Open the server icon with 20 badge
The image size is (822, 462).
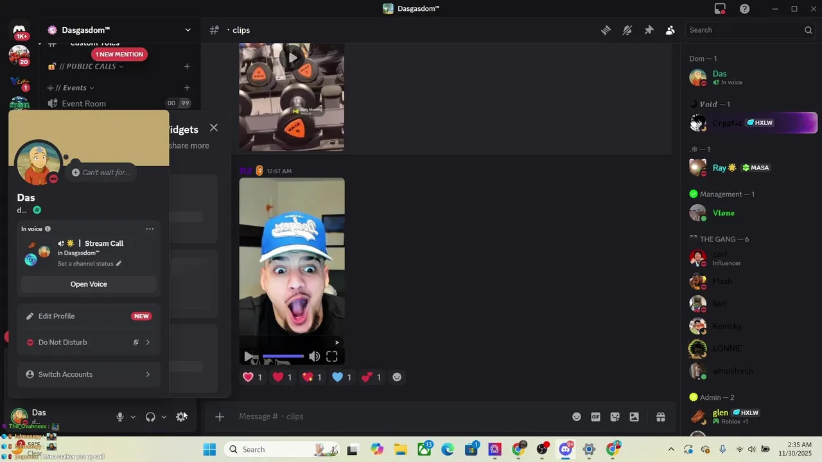(19, 56)
